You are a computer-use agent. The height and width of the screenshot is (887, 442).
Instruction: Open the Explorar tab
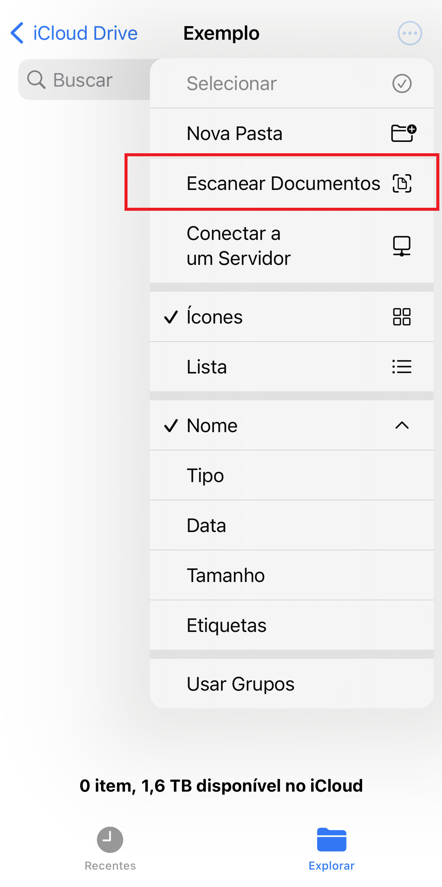coord(331,847)
